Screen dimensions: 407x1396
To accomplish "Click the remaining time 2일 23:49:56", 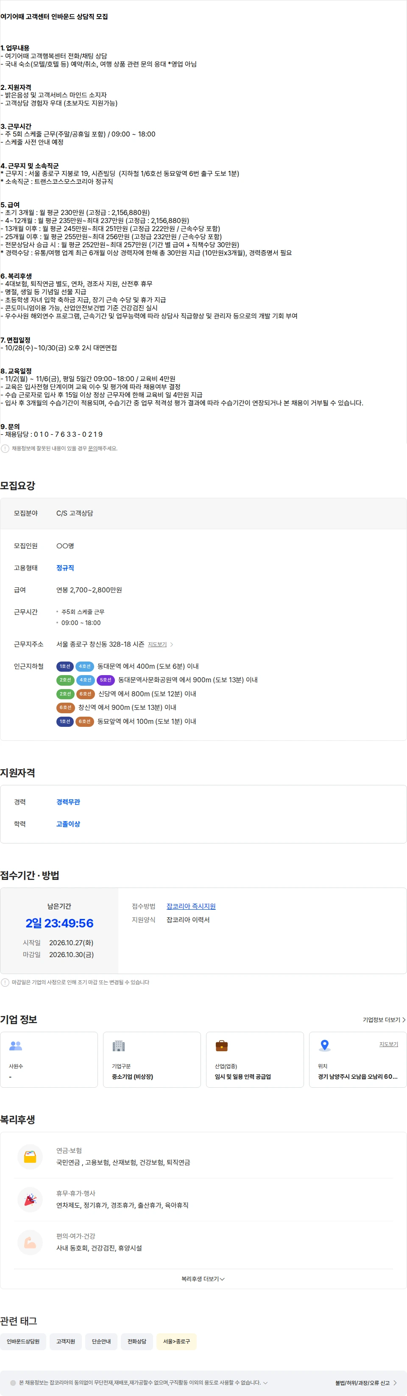I will 59,923.
